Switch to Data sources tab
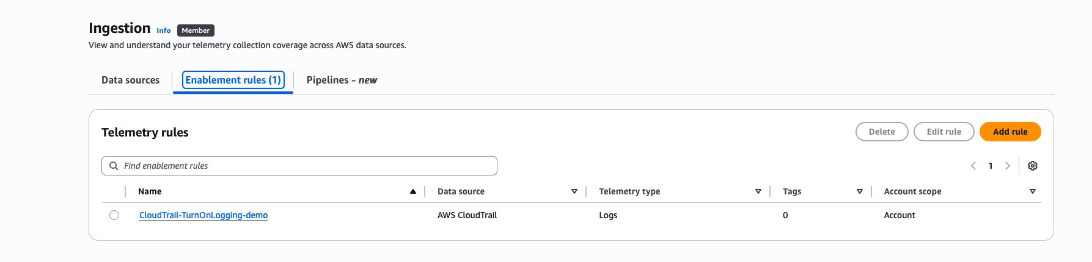This screenshot has width=1092, height=262. coord(130,80)
